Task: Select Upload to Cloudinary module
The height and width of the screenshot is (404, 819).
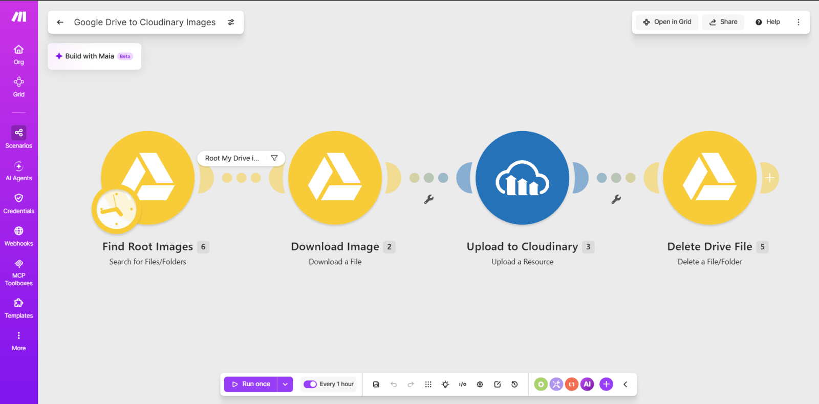Action: point(523,178)
